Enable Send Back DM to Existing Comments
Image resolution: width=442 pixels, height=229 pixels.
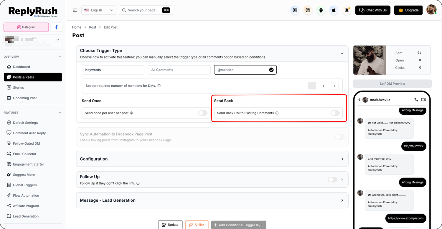pyautogui.click(x=335, y=113)
